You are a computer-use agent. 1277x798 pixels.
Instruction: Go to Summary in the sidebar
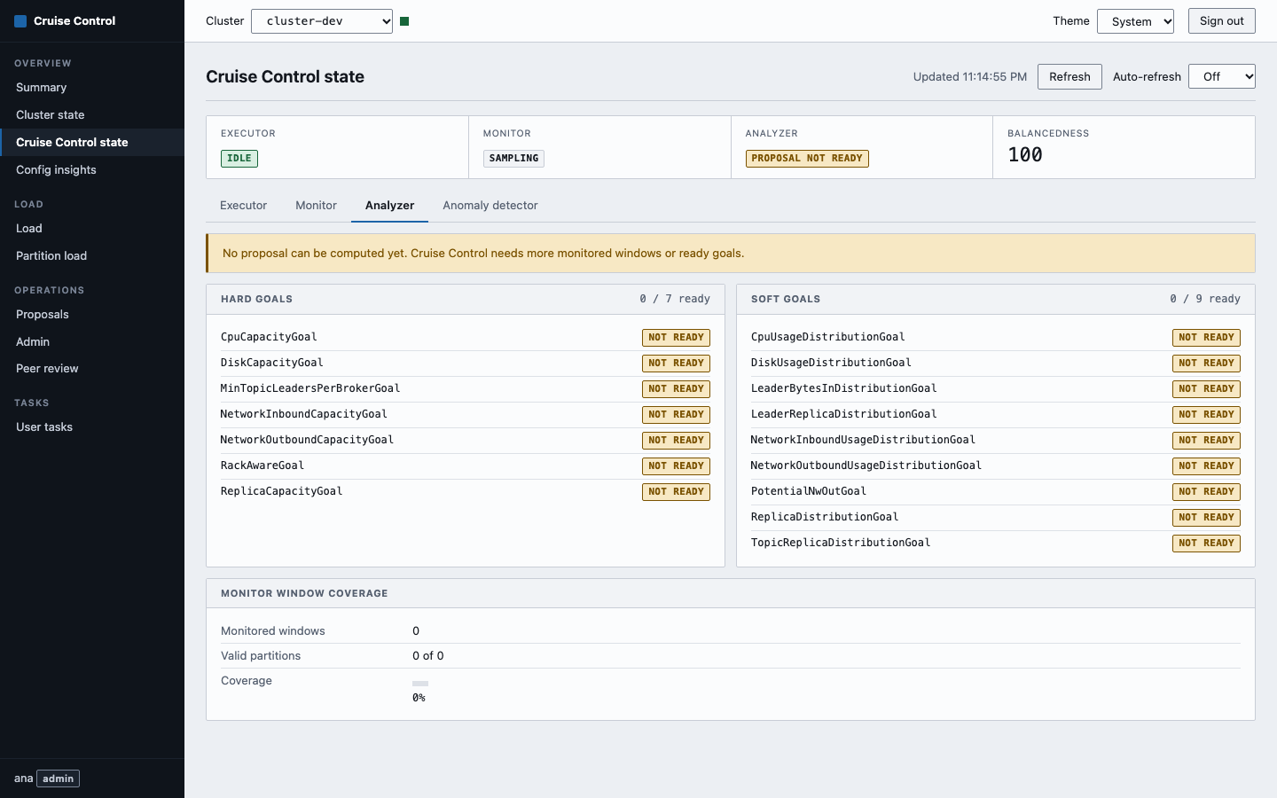tap(92, 88)
